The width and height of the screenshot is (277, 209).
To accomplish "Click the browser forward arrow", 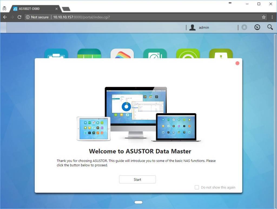I will pos(12,17).
